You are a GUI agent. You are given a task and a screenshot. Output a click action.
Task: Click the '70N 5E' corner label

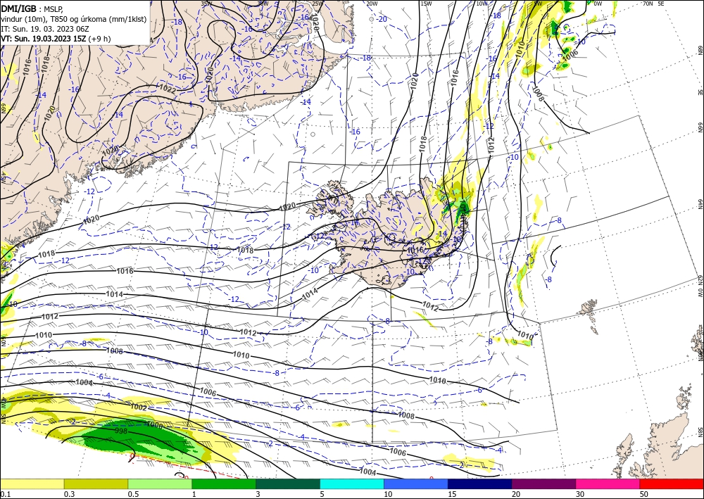(x=653, y=4)
